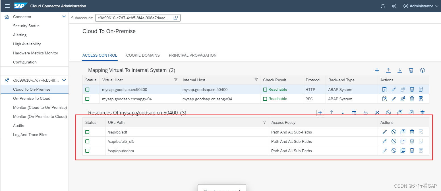
Task: Disable the /sap/opu/odata resource
Action: pyautogui.click(x=394, y=150)
